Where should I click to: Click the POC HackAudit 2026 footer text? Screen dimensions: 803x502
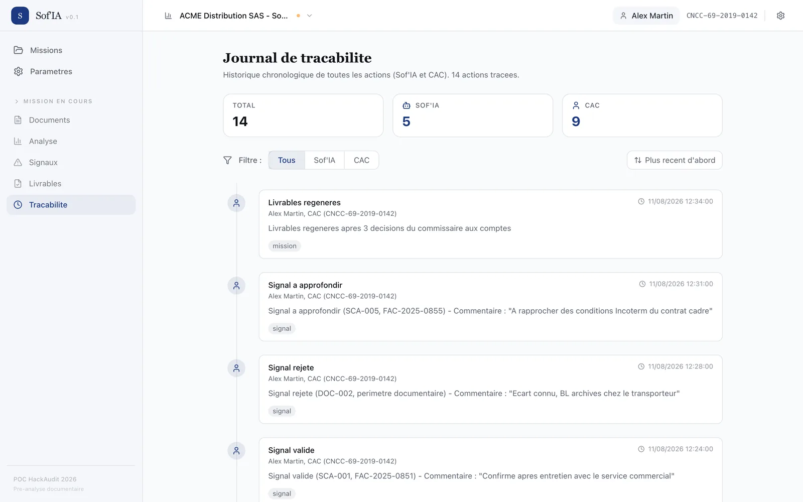[45, 479]
